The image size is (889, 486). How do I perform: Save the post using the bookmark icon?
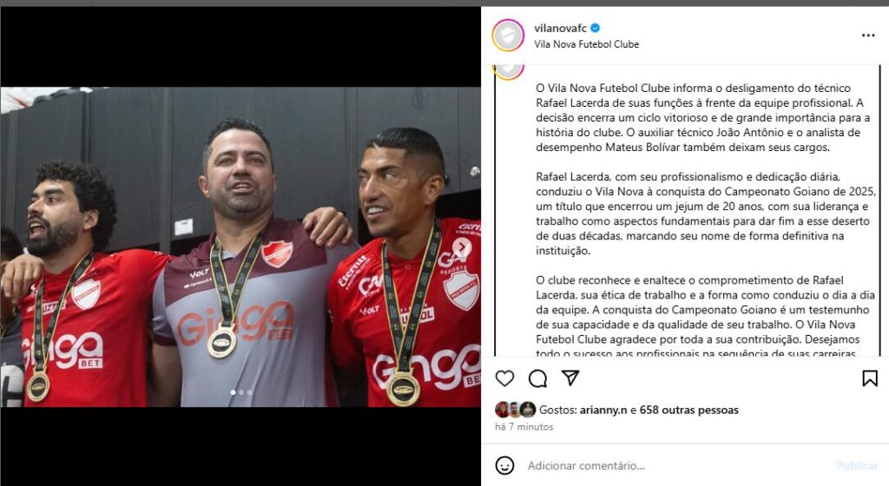tap(870, 378)
